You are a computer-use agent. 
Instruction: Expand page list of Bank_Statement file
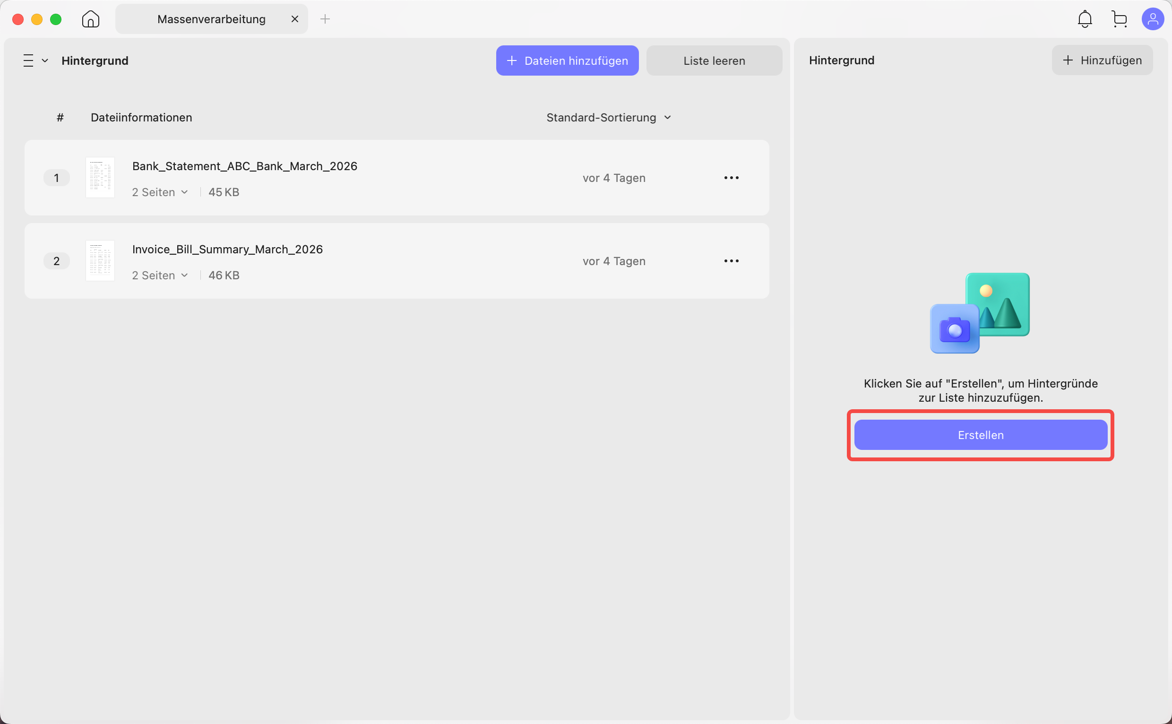(x=160, y=192)
